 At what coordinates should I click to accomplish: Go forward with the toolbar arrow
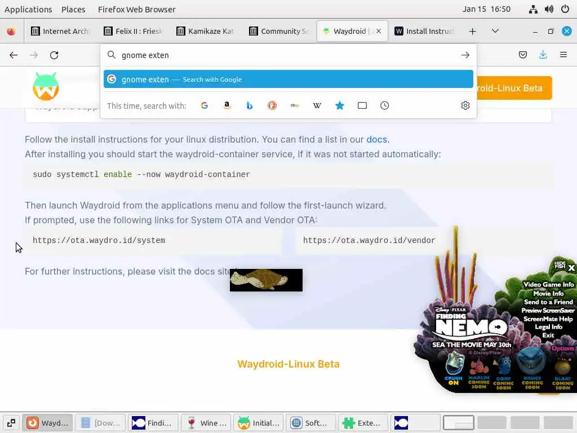point(34,55)
